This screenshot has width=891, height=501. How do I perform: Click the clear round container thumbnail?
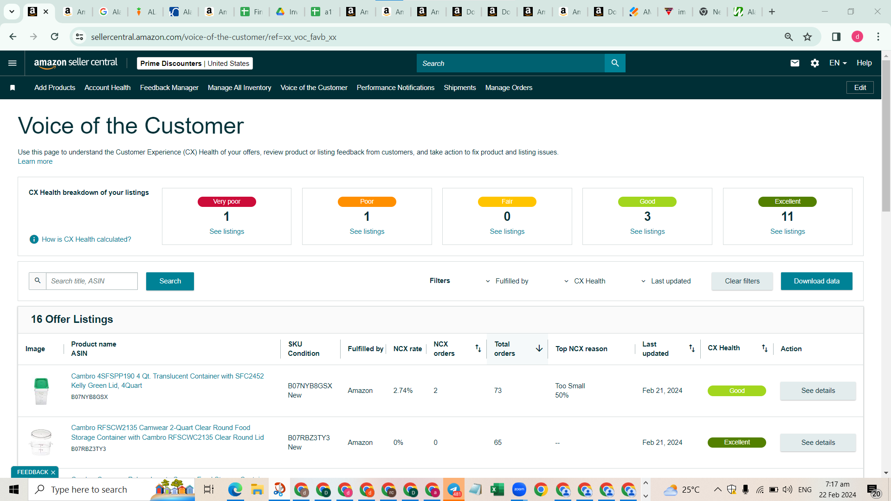pyautogui.click(x=41, y=442)
